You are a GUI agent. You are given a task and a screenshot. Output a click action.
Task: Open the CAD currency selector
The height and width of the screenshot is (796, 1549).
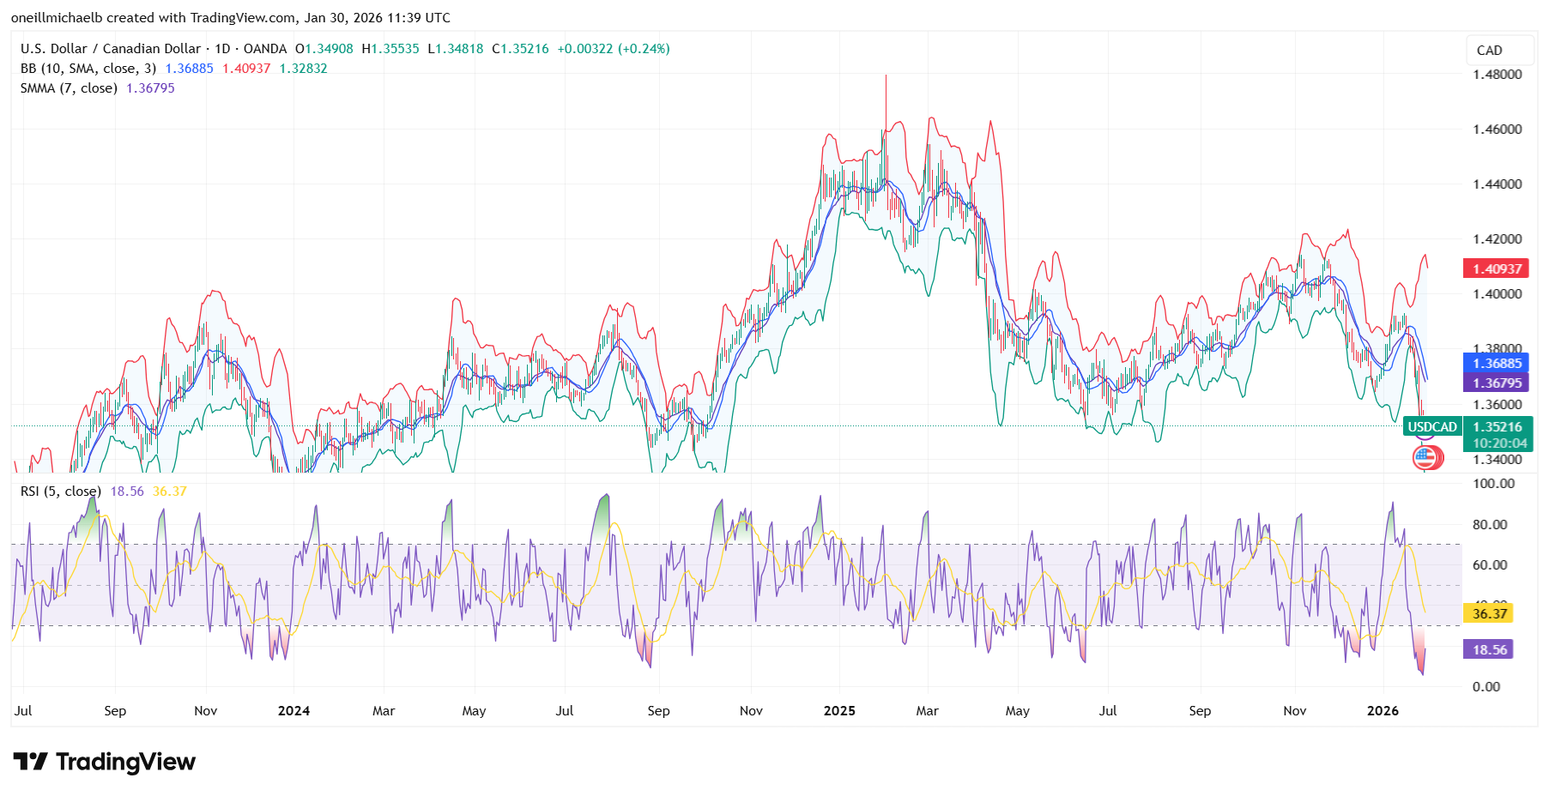1498,51
